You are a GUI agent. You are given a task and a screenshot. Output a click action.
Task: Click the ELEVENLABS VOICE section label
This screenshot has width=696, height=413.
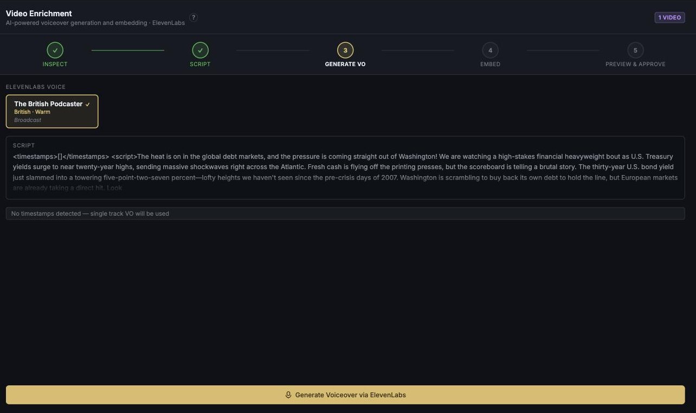tap(36, 87)
